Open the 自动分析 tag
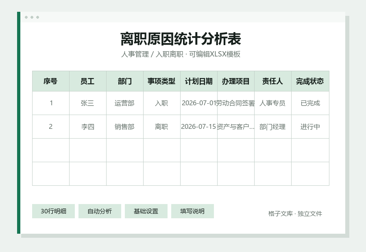Viewport: 366px width, 252px height. pos(100,211)
